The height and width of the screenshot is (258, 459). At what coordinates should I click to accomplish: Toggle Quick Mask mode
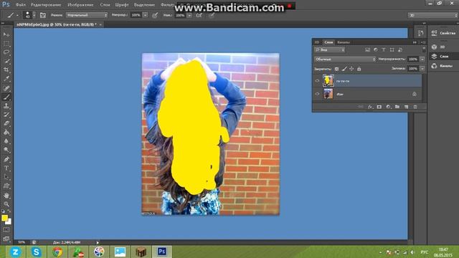coord(6,230)
